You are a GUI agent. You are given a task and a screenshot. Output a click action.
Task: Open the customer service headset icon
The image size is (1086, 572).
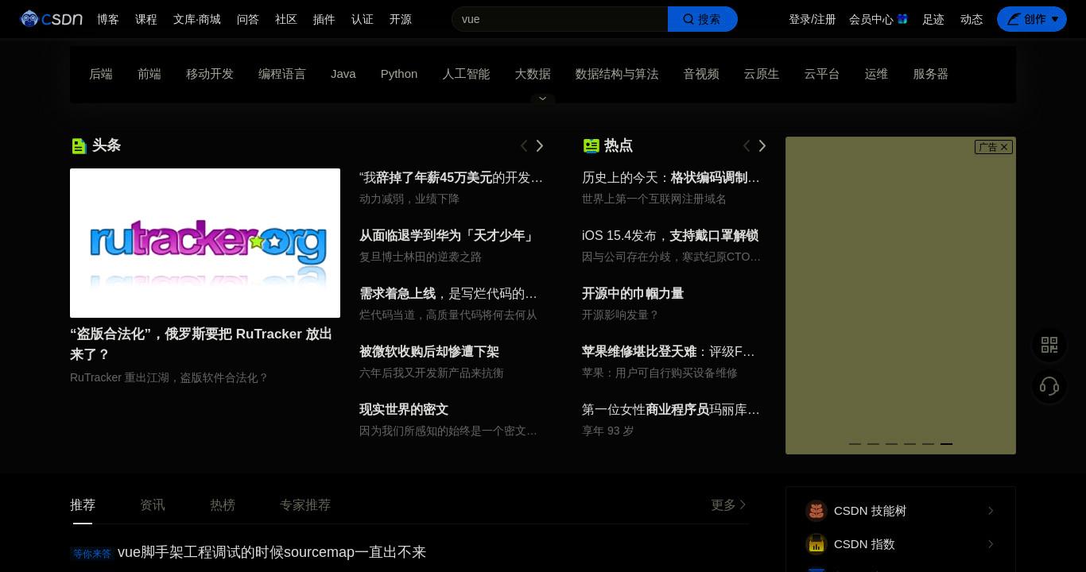[x=1049, y=386]
